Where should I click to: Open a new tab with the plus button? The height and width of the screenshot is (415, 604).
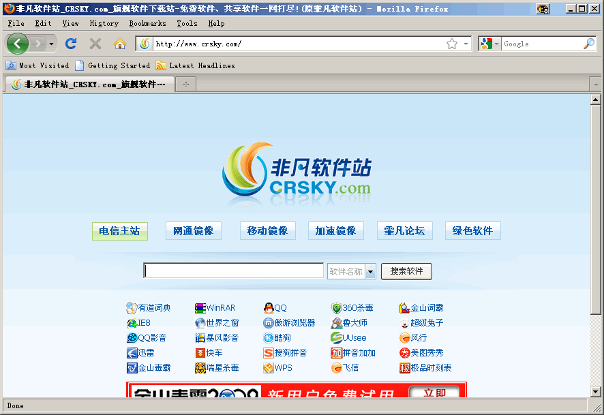click(185, 84)
